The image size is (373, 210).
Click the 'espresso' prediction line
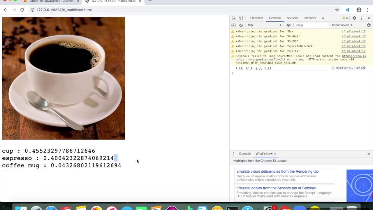[58, 158]
